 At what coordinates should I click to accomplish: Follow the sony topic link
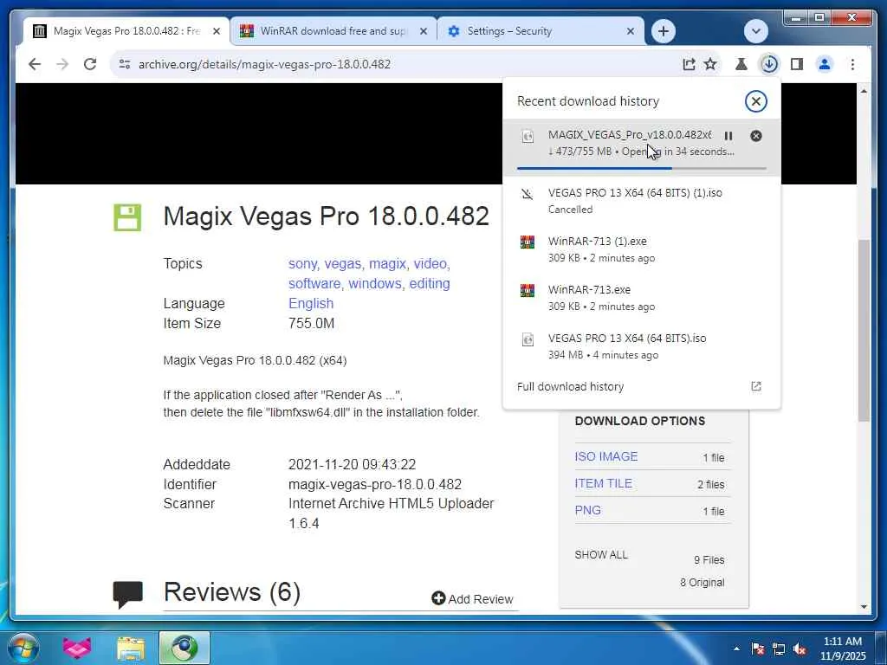coord(304,263)
